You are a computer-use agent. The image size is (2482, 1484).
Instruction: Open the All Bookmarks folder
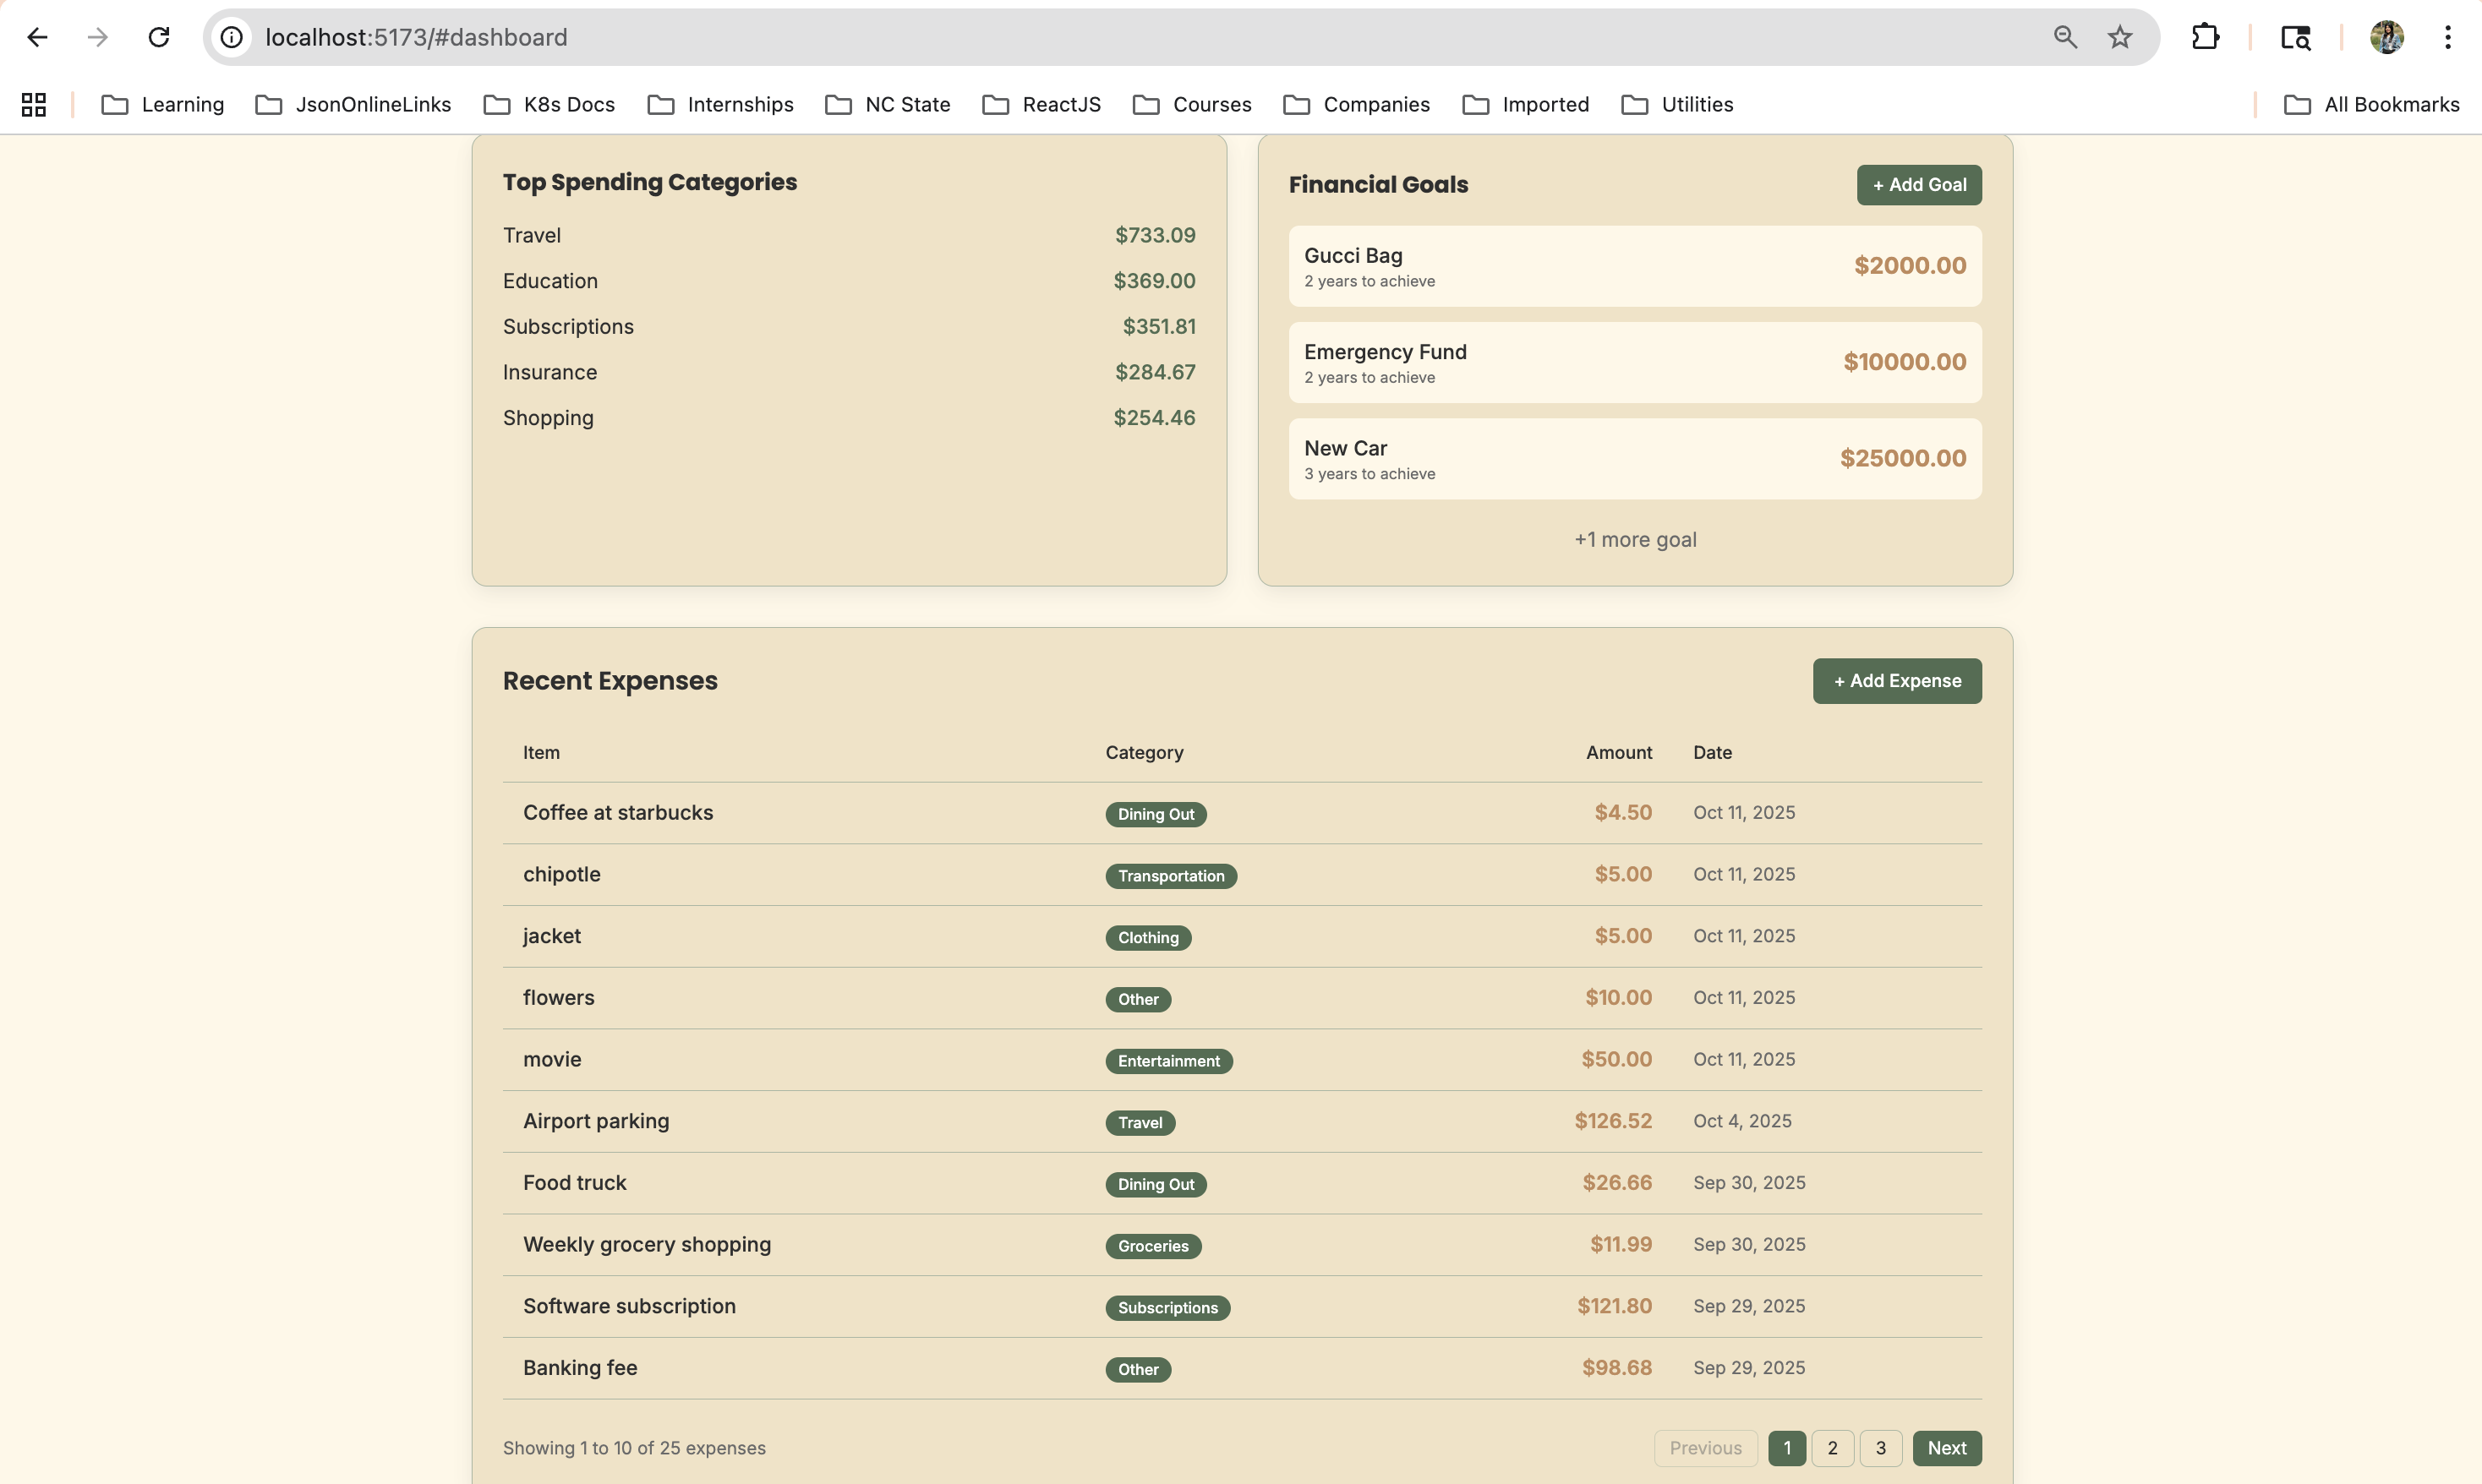2371,104
